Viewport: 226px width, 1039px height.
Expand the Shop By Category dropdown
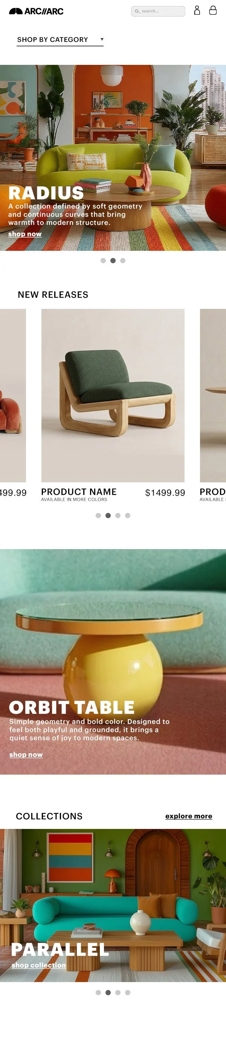coord(60,40)
